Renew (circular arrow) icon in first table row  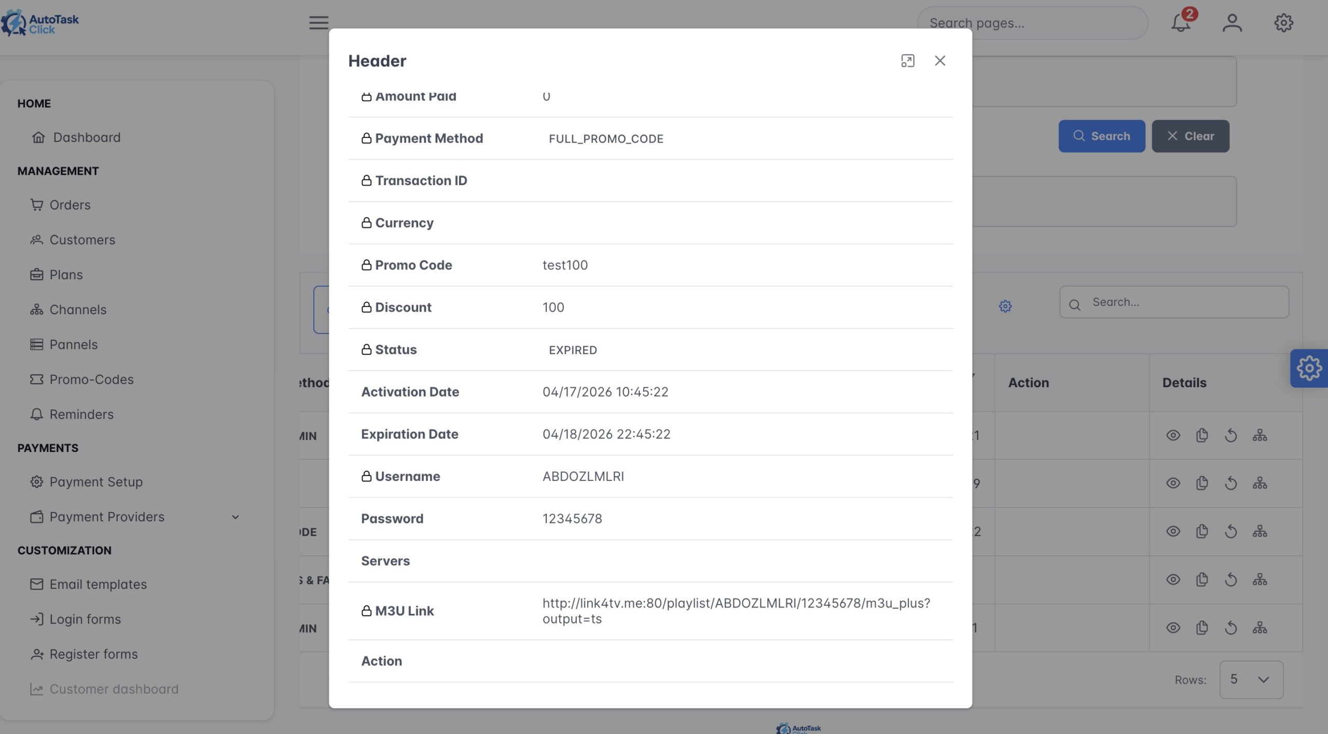[1230, 435]
